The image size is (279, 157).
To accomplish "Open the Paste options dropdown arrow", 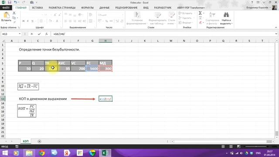I will point(7,23).
